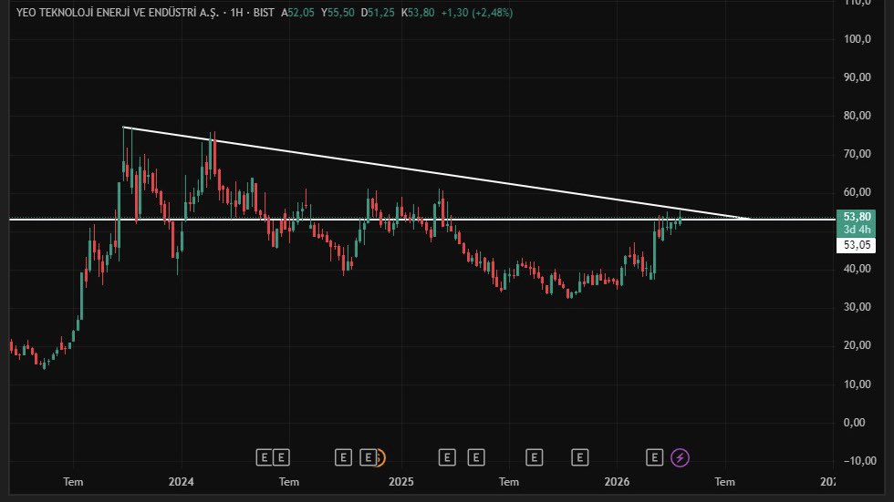The image size is (894, 502).
Task: Click the Tem label after 2026
Action: [724, 482]
